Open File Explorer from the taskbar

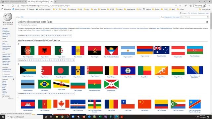57,117
